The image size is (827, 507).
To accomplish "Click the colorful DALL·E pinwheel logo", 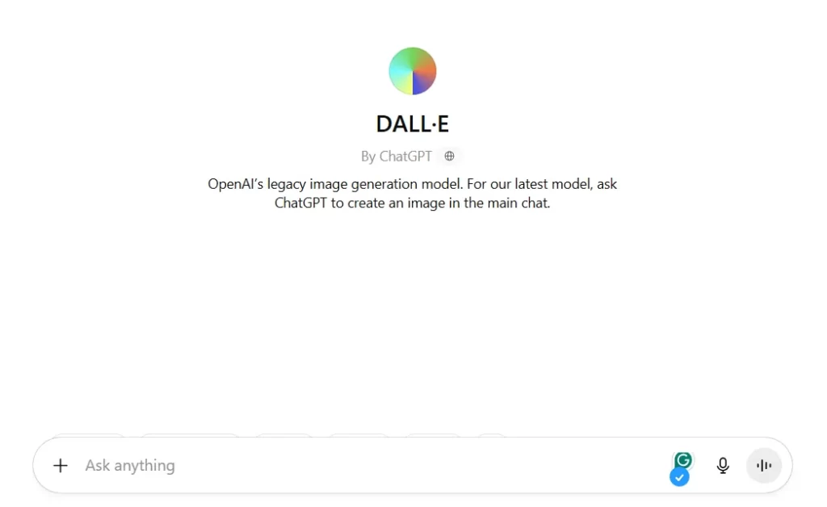I will point(413,71).
